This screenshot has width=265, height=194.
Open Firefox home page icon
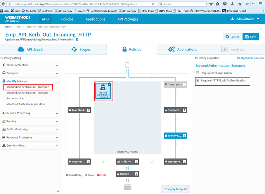240,4
